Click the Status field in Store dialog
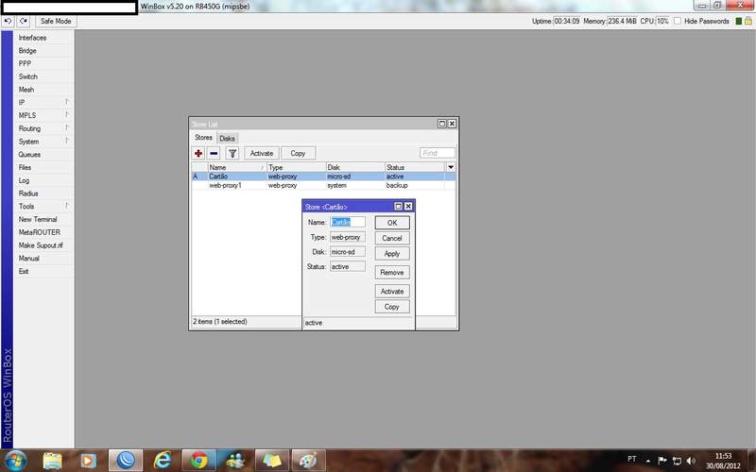The image size is (756, 472). pos(348,266)
